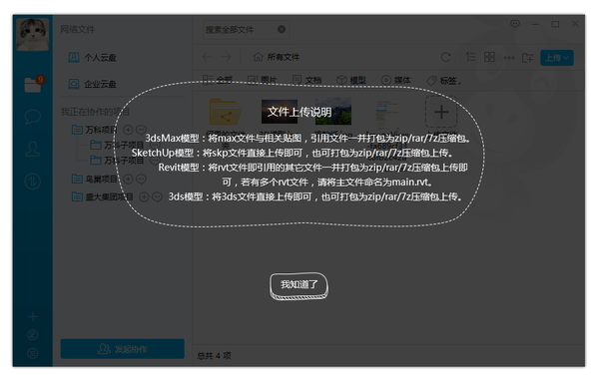Select the 图片 filter tab
The image size is (599, 380).
pyautogui.click(x=262, y=80)
